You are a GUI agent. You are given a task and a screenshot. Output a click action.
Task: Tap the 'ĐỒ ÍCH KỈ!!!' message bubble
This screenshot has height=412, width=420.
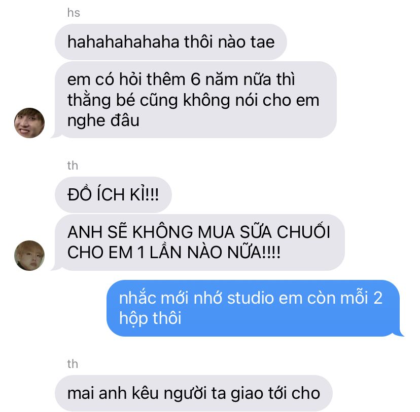(113, 195)
